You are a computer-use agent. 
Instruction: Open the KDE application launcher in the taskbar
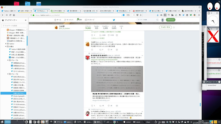coord(2,122)
